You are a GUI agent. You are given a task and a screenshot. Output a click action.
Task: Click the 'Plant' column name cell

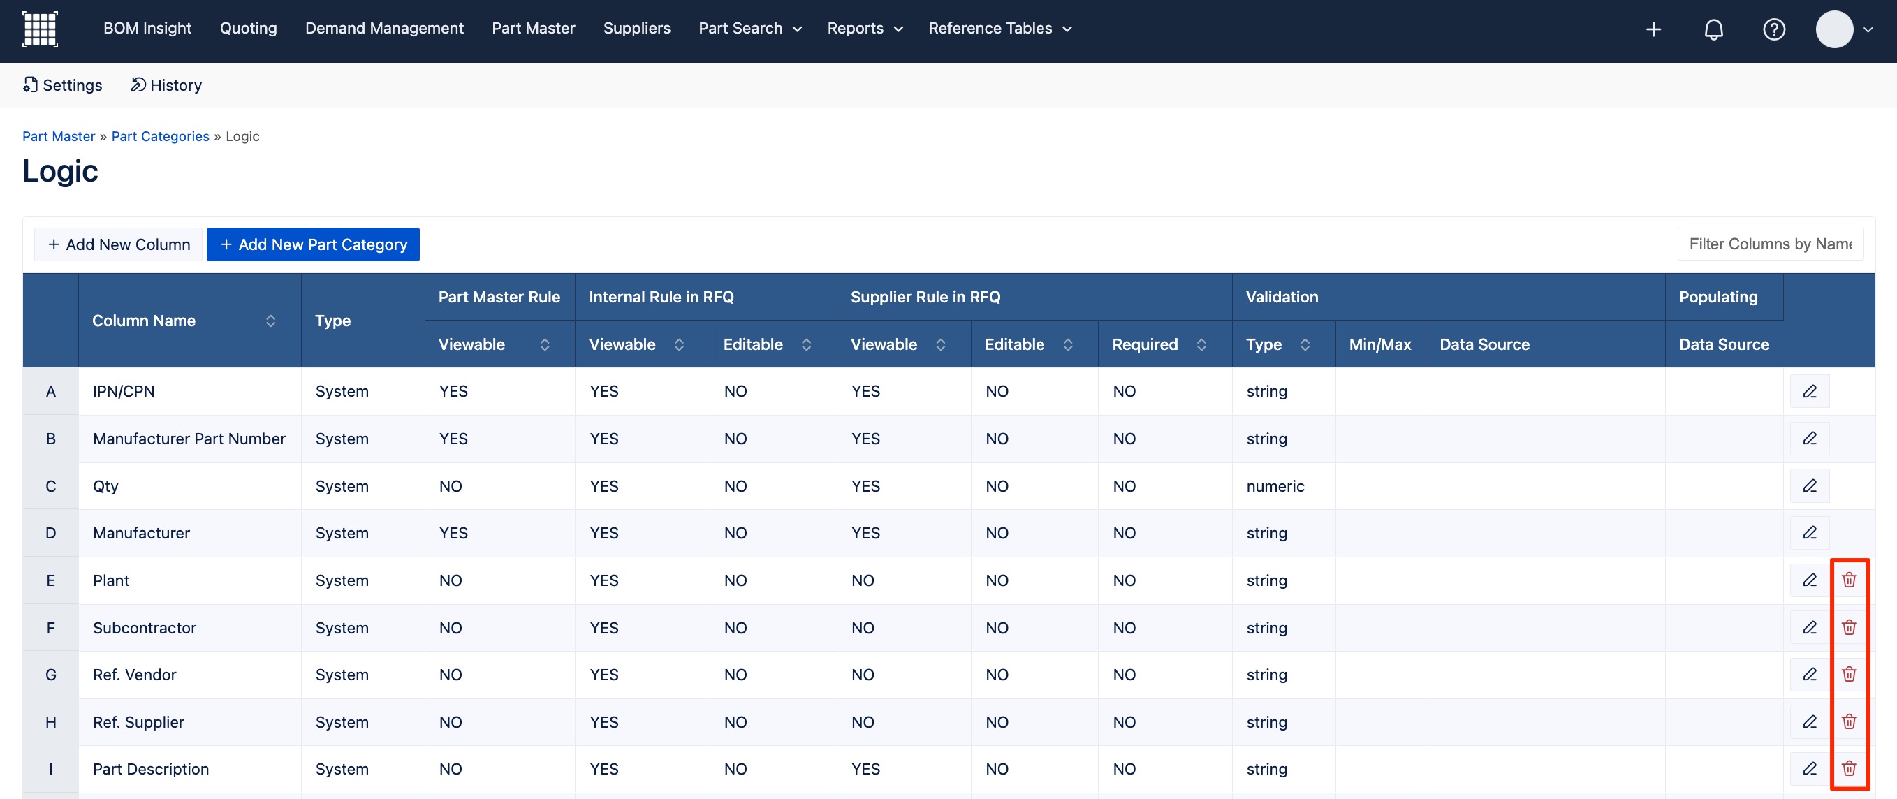[189, 580]
